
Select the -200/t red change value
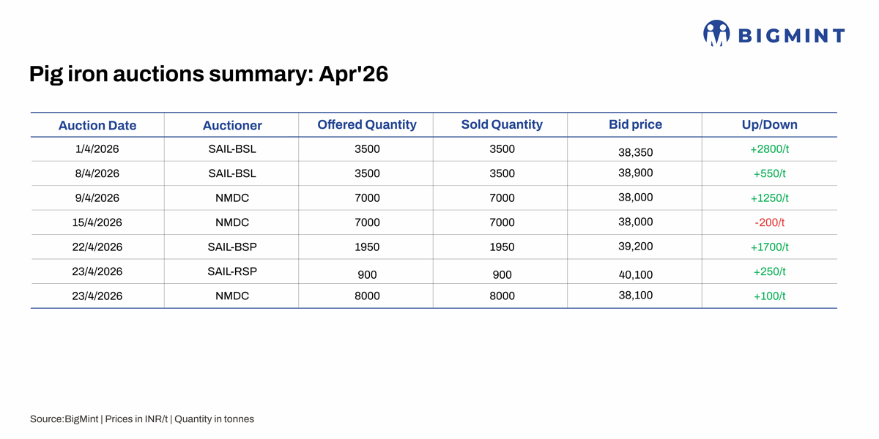(x=770, y=222)
